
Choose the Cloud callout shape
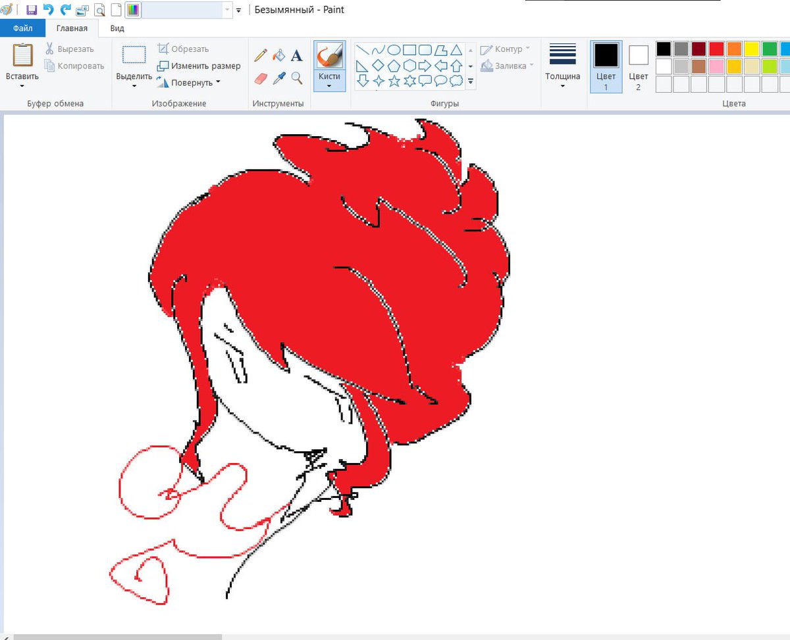pyautogui.click(x=456, y=82)
